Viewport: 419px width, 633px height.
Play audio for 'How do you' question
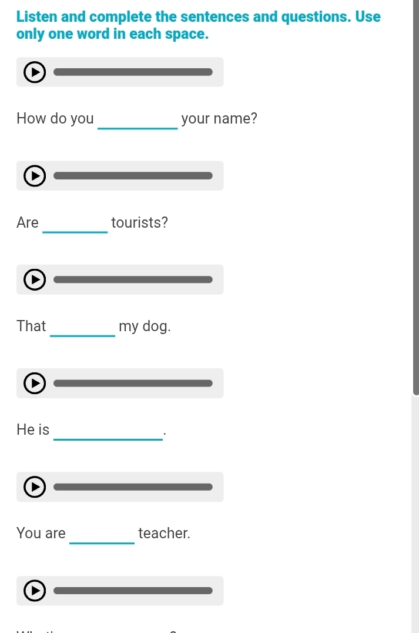pyautogui.click(x=35, y=72)
